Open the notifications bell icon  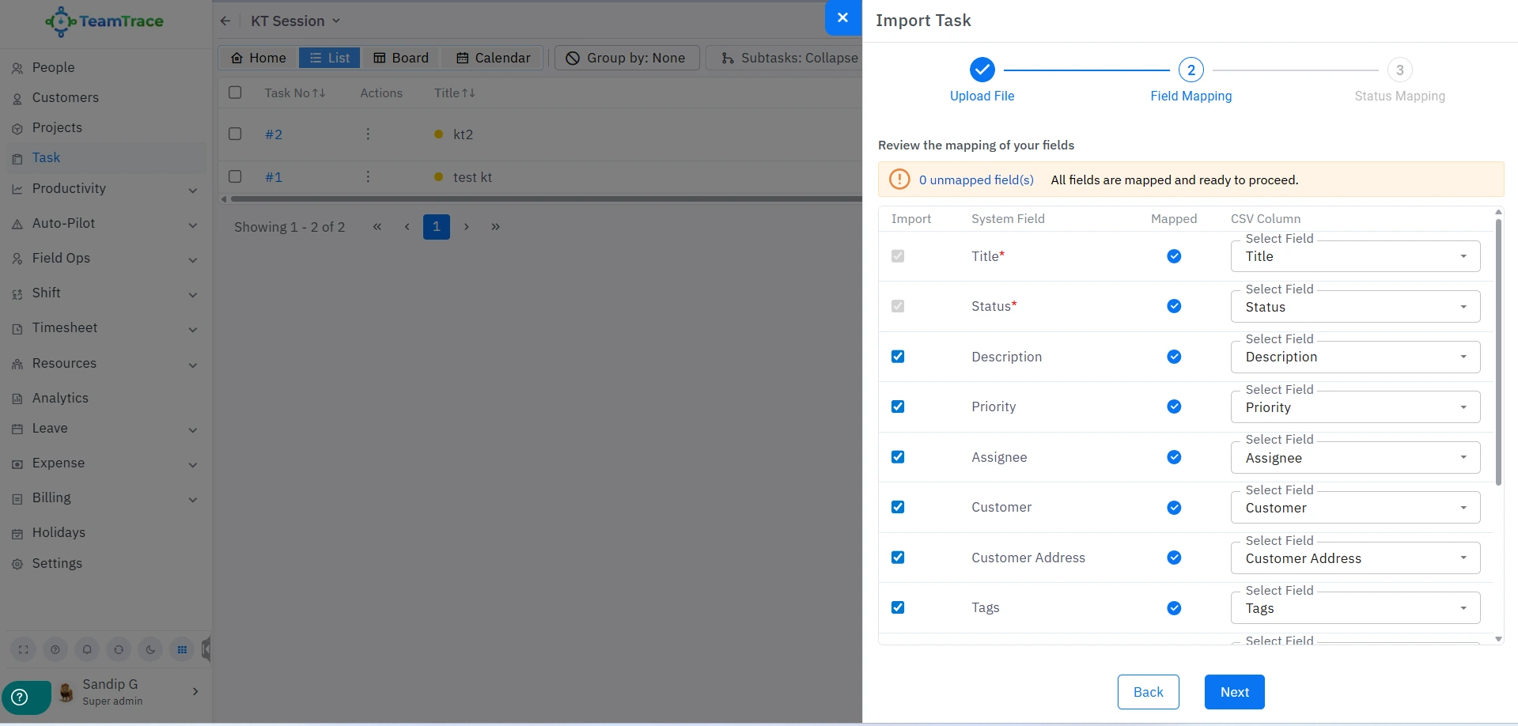(87, 649)
